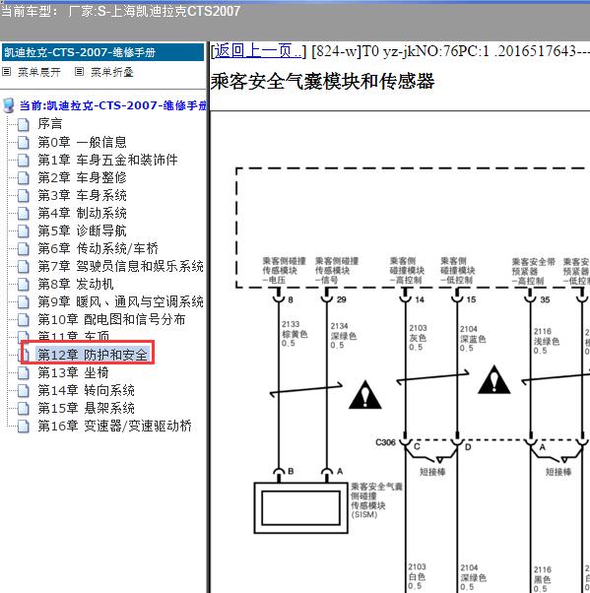Open 第14章 转向系统

pos(87,390)
